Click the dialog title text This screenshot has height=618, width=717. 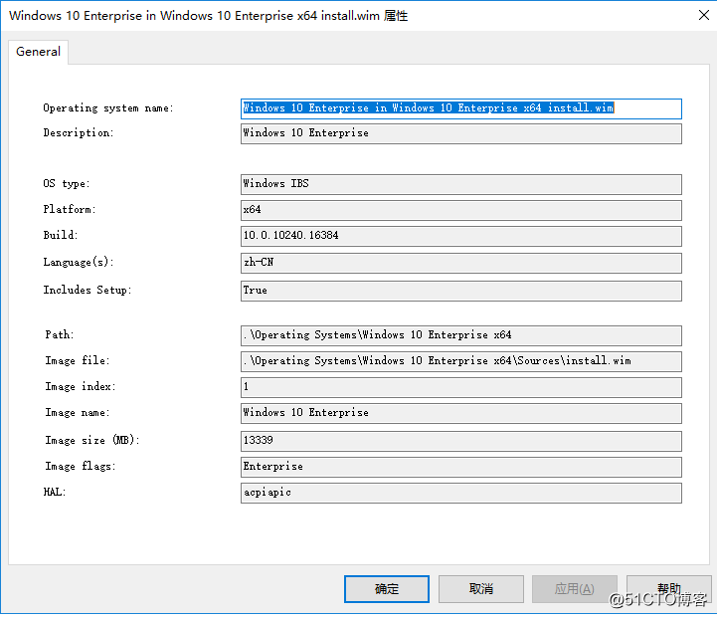click(208, 16)
